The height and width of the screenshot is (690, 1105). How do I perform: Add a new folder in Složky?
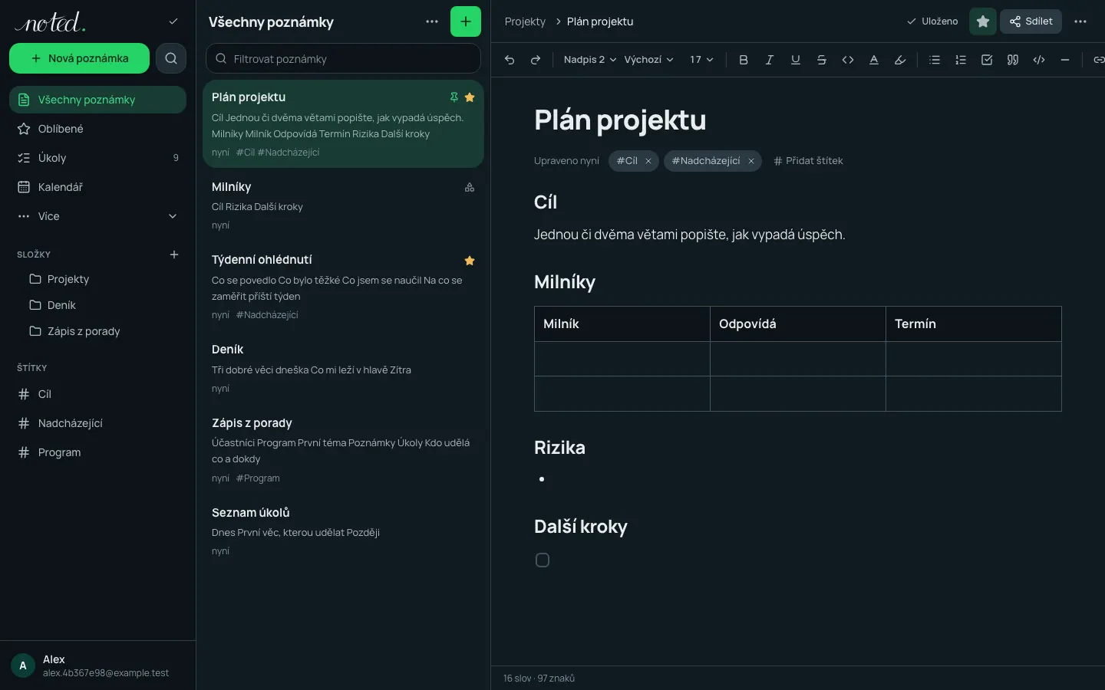174,255
